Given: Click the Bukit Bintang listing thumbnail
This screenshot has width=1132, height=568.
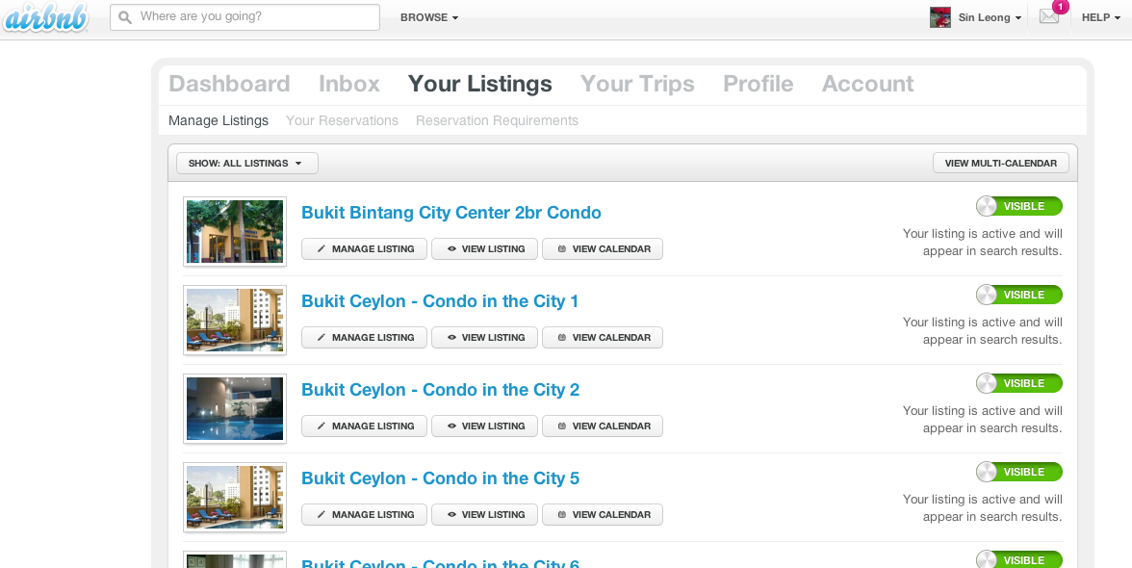Looking at the screenshot, I should point(235,231).
